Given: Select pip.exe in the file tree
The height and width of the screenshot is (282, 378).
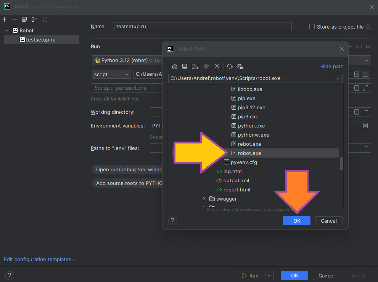Looking at the screenshot, I should [246, 99].
